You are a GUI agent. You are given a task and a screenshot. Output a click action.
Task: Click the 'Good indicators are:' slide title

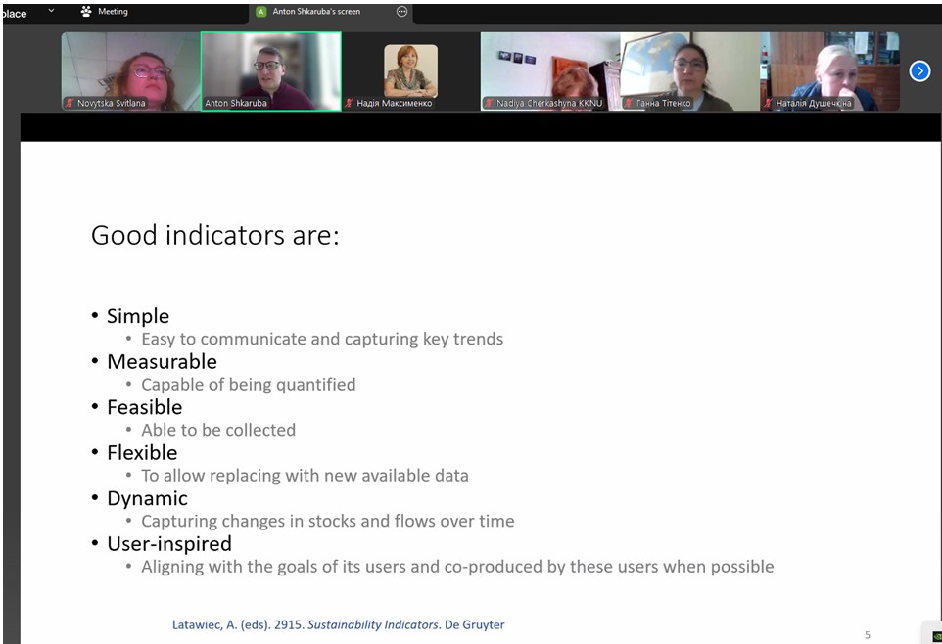[x=215, y=236]
